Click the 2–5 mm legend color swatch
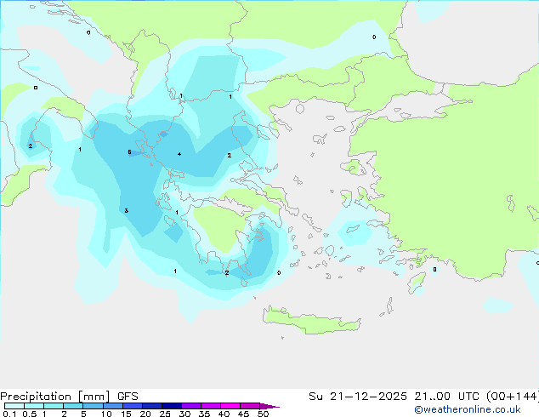The height and width of the screenshot is (417, 539). coord(73,406)
